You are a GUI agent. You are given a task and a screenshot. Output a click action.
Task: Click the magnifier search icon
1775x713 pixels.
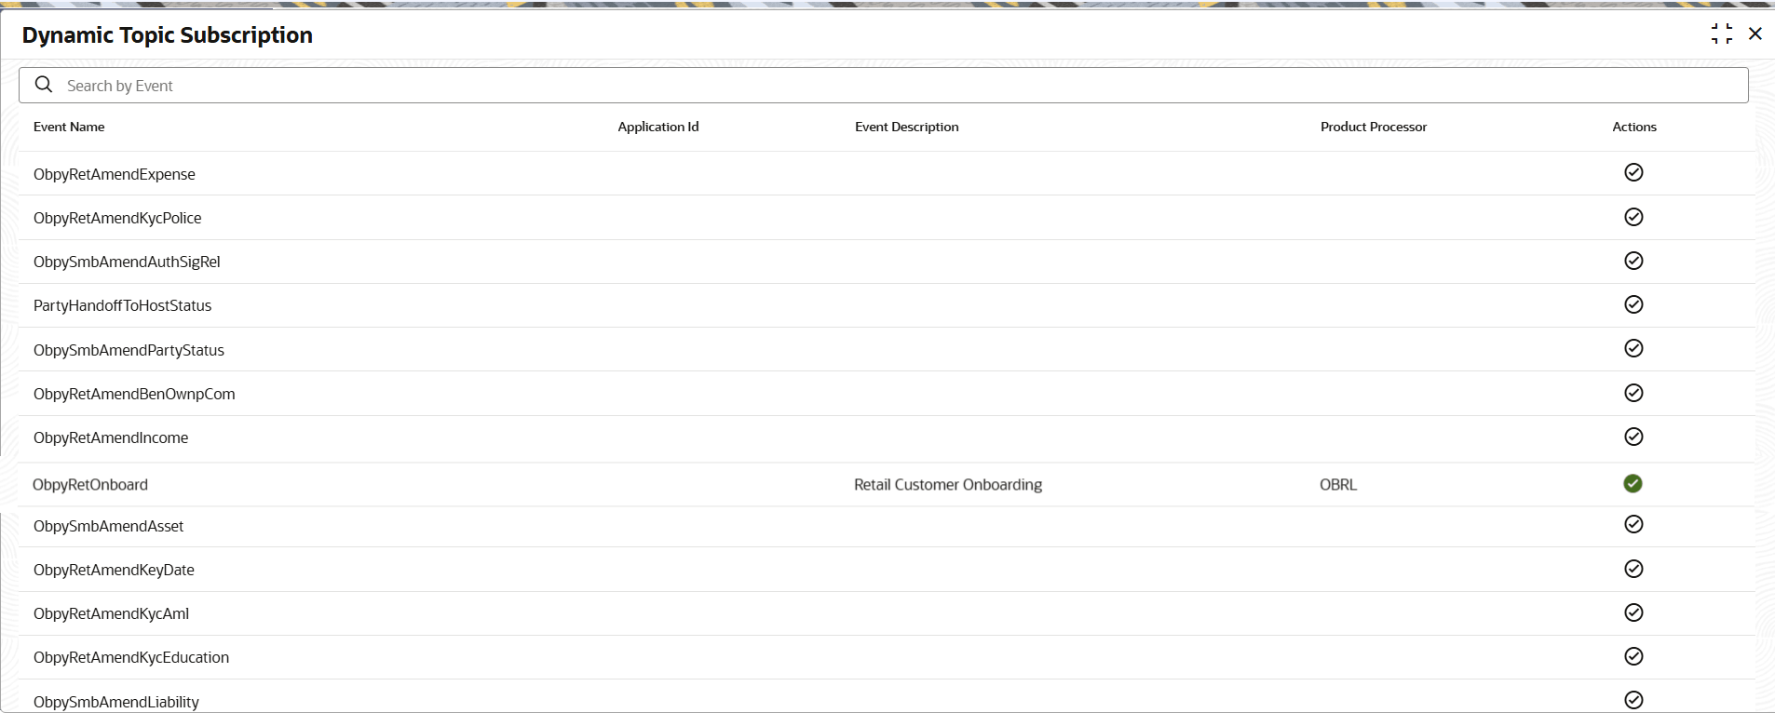click(44, 85)
